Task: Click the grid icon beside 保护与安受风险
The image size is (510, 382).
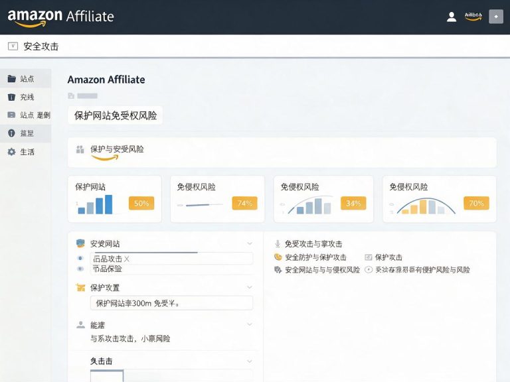Action: click(80, 149)
